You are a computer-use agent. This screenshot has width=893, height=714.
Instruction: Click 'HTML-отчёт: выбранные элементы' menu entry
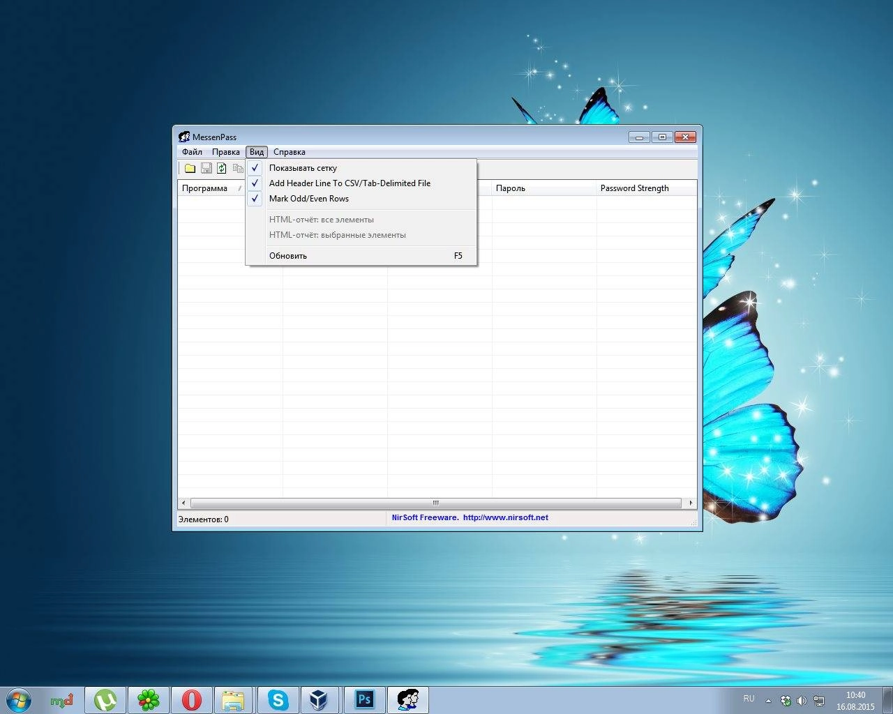(361, 235)
